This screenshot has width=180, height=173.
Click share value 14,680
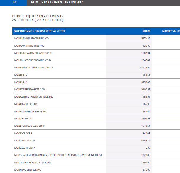146,111
